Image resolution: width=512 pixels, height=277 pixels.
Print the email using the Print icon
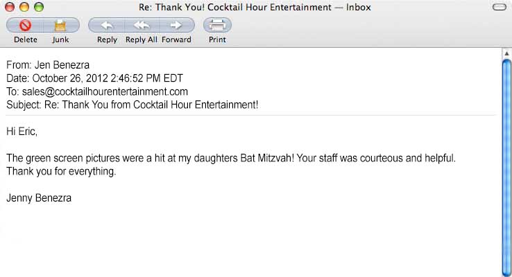[x=217, y=26]
